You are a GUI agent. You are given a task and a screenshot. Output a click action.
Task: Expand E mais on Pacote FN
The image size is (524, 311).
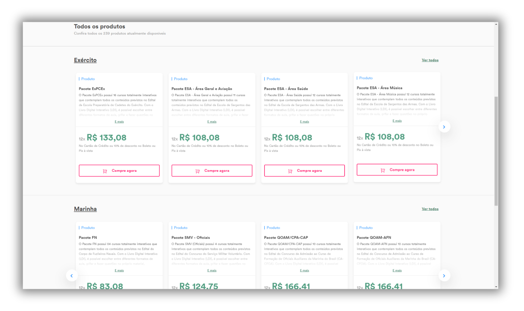point(119,271)
